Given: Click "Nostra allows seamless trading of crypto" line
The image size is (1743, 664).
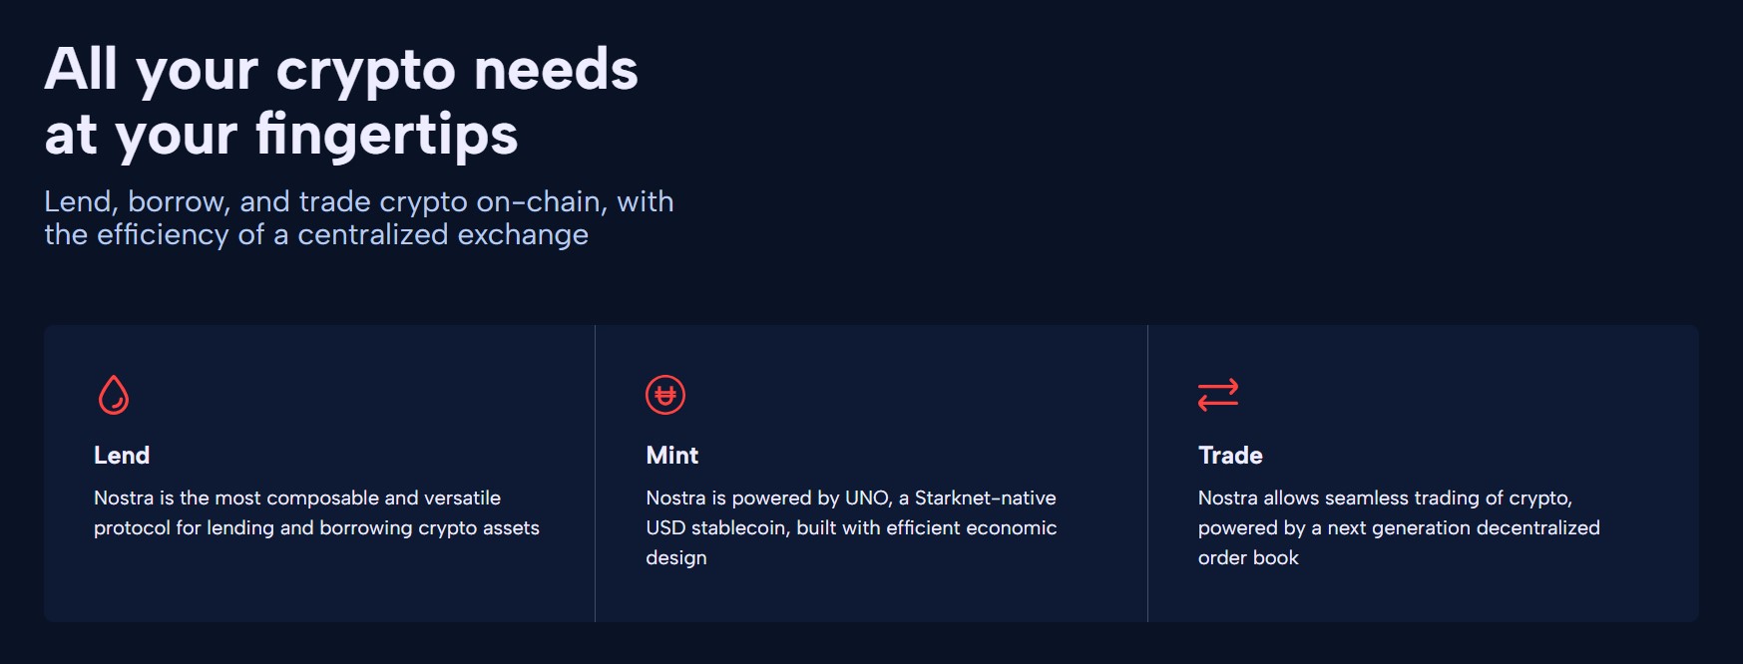Looking at the screenshot, I should pyautogui.click(x=1385, y=498).
